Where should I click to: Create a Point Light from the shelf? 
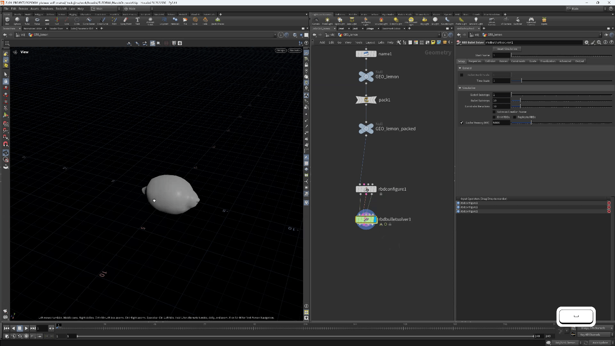[x=327, y=21]
